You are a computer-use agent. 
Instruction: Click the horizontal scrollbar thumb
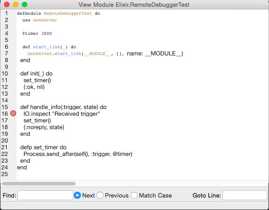click(x=39, y=183)
